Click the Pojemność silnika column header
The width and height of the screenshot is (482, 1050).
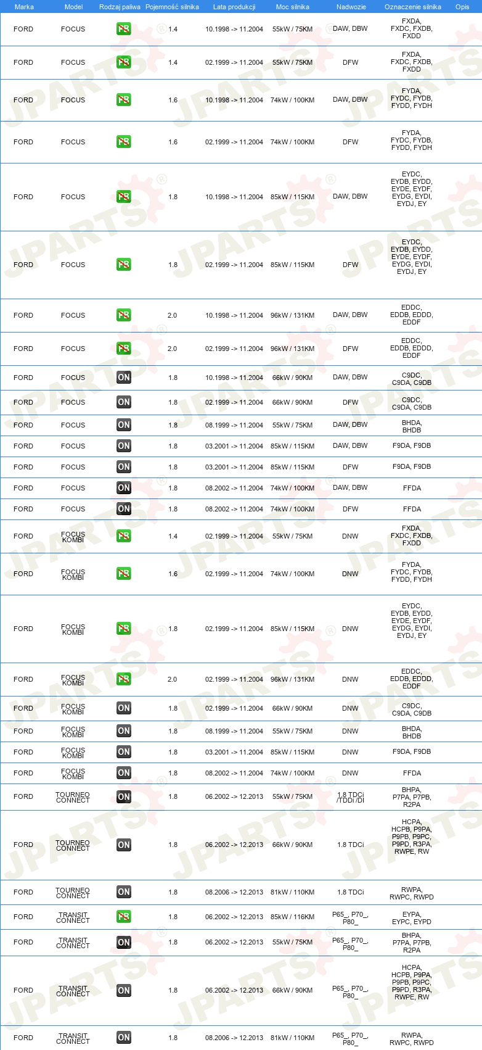[172, 7]
